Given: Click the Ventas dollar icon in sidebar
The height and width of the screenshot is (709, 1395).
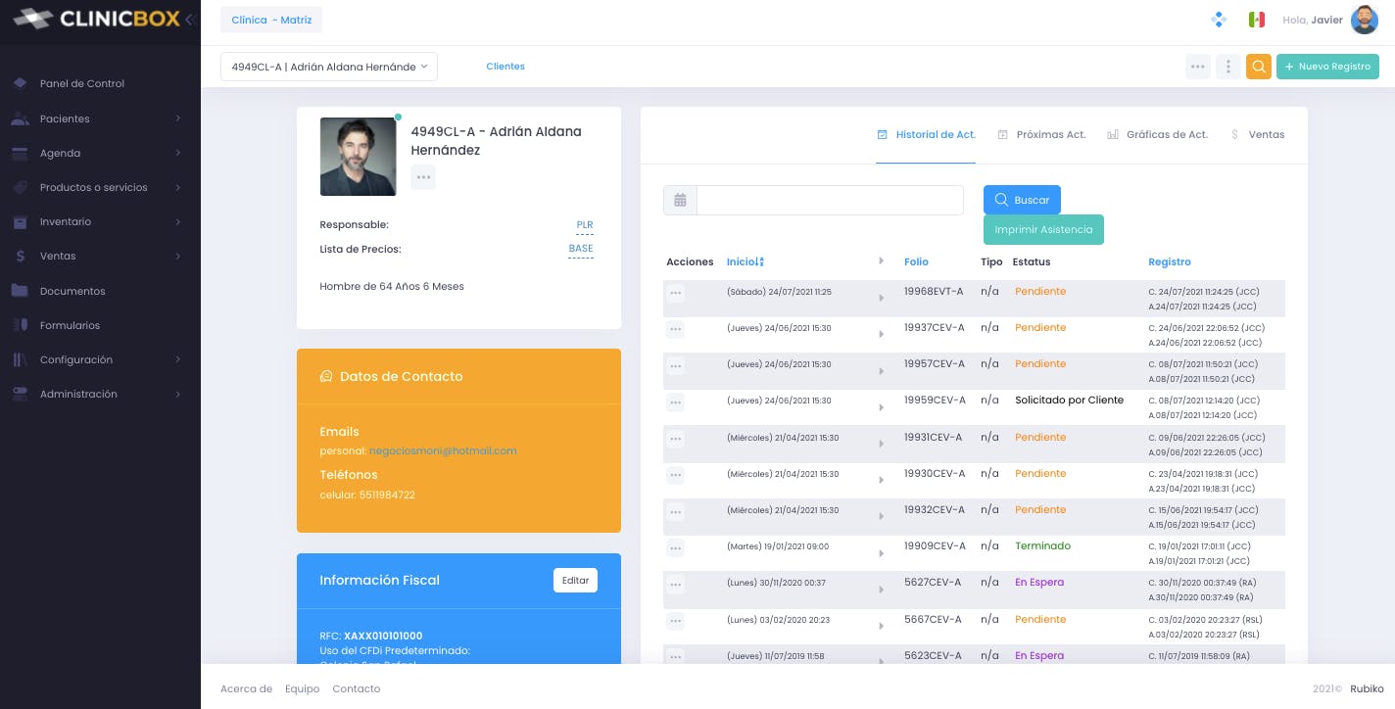Looking at the screenshot, I should (20, 257).
